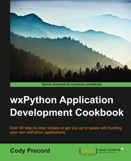Click the mountain landscape cover photo
This screenshot has height=161, width=131.
coord(71,41)
